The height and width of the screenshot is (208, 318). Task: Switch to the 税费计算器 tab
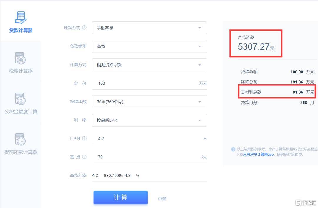pos(21,71)
